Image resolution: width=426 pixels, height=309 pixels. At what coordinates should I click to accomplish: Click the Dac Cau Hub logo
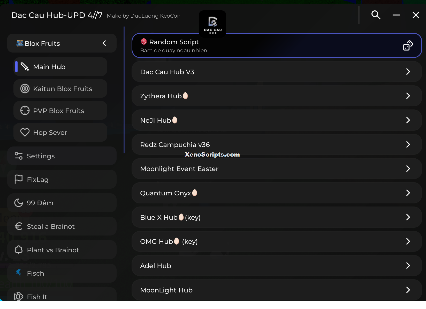[212, 24]
